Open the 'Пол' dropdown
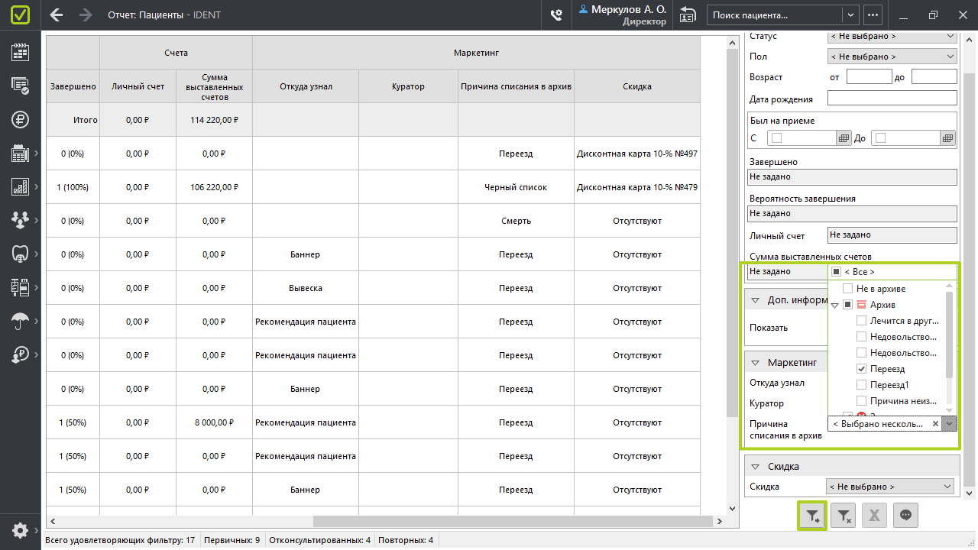Screen dimensions: 978x550 892,57
